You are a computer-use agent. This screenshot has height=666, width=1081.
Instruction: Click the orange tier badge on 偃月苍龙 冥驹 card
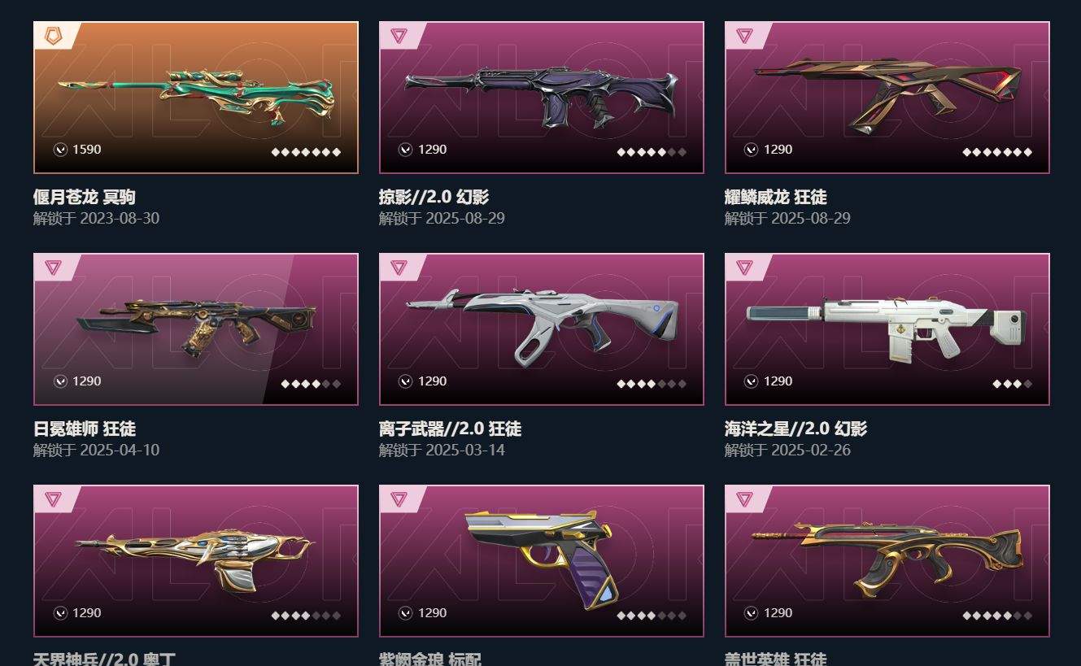[x=54, y=36]
